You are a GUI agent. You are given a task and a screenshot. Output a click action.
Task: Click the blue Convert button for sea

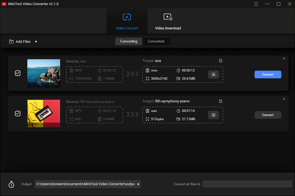pyautogui.click(x=268, y=75)
